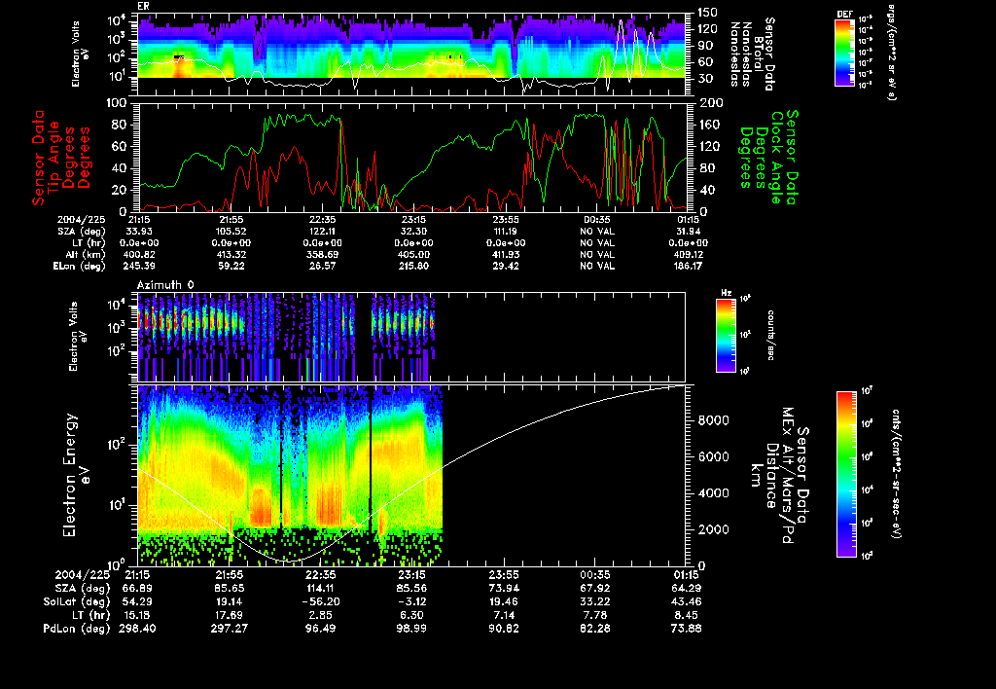The image size is (996, 689).
Task: Click the "ELon (deg)" row label
Action: (80, 267)
